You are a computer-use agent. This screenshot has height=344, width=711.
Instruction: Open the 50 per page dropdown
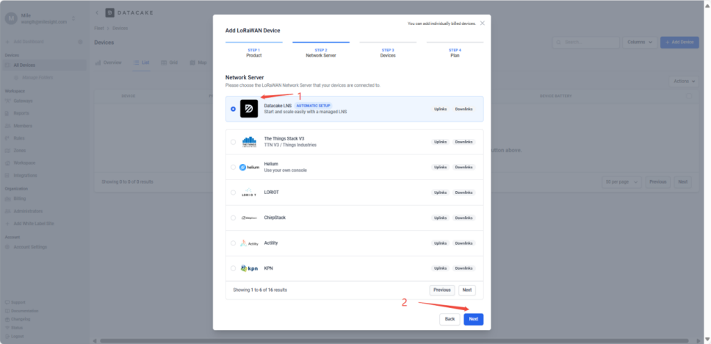(621, 182)
